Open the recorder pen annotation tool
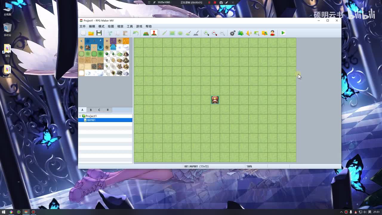The image size is (382, 215). 227,2
